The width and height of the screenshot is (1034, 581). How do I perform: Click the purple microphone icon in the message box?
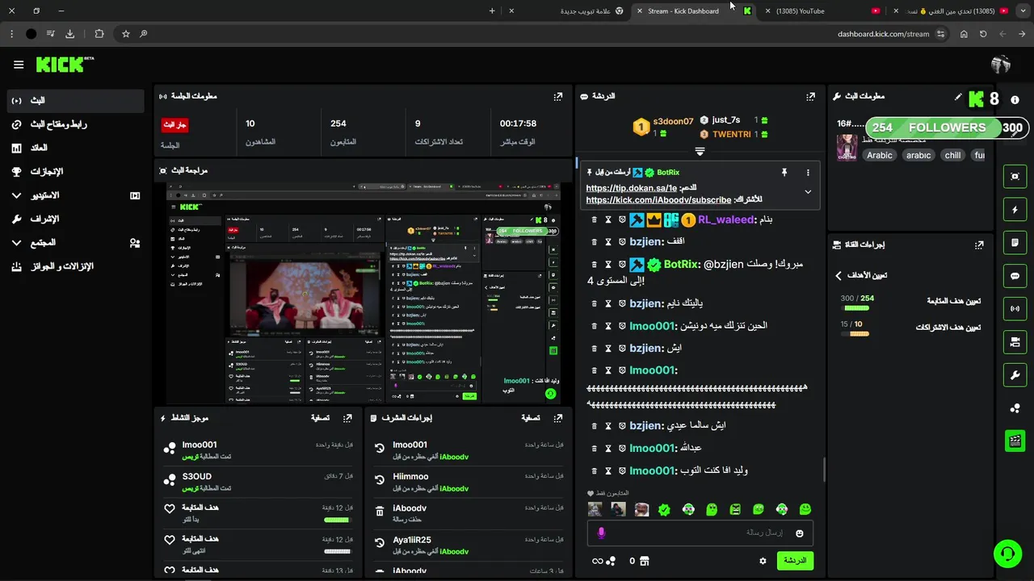tap(601, 533)
